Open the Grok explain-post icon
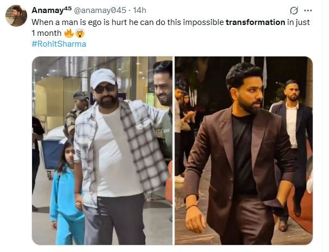This screenshot has height=252, width=329. [x=294, y=10]
